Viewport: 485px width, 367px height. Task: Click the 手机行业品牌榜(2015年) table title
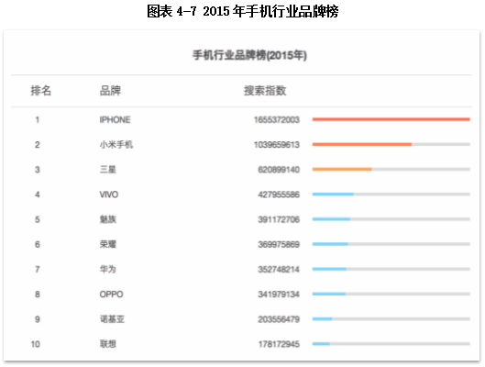click(249, 55)
